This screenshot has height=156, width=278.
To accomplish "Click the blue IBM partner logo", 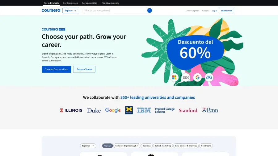I will 144,110.
